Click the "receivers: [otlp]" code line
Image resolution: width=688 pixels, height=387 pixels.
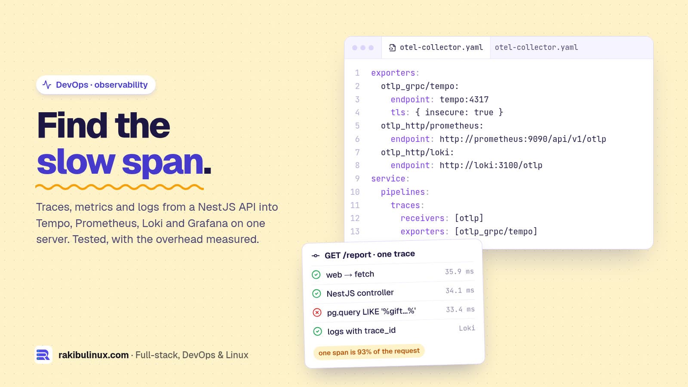442,218
